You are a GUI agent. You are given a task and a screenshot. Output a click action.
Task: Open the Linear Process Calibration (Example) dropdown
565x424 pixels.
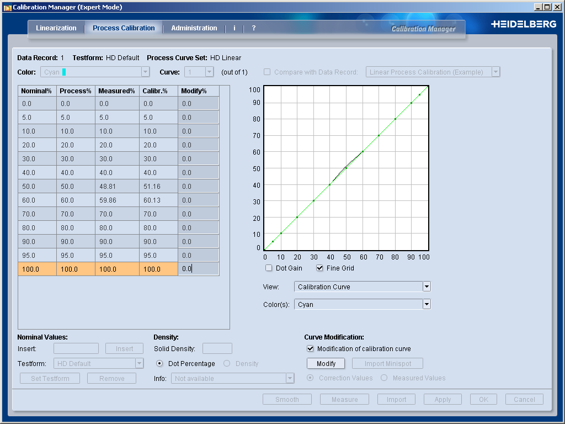[x=433, y=72]
